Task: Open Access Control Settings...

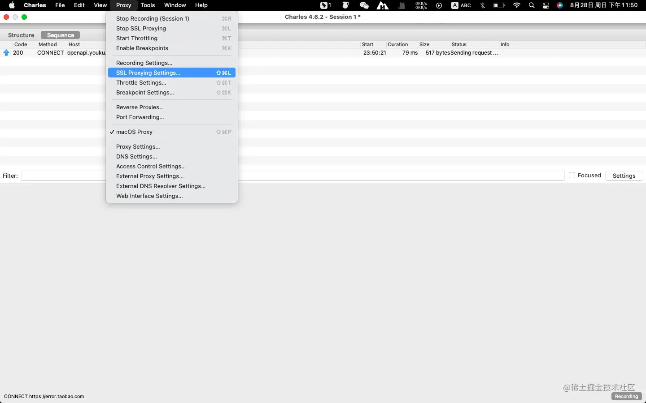Action: coord(172,167)
